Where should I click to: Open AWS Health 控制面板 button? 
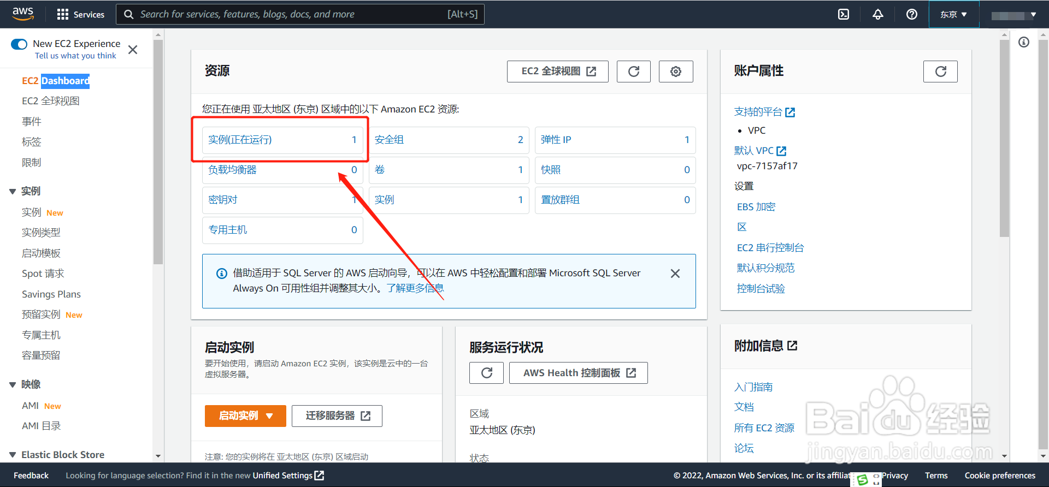[x=579, y=373]
